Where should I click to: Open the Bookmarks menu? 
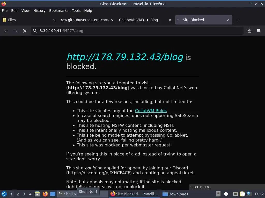tap(59, 11)
